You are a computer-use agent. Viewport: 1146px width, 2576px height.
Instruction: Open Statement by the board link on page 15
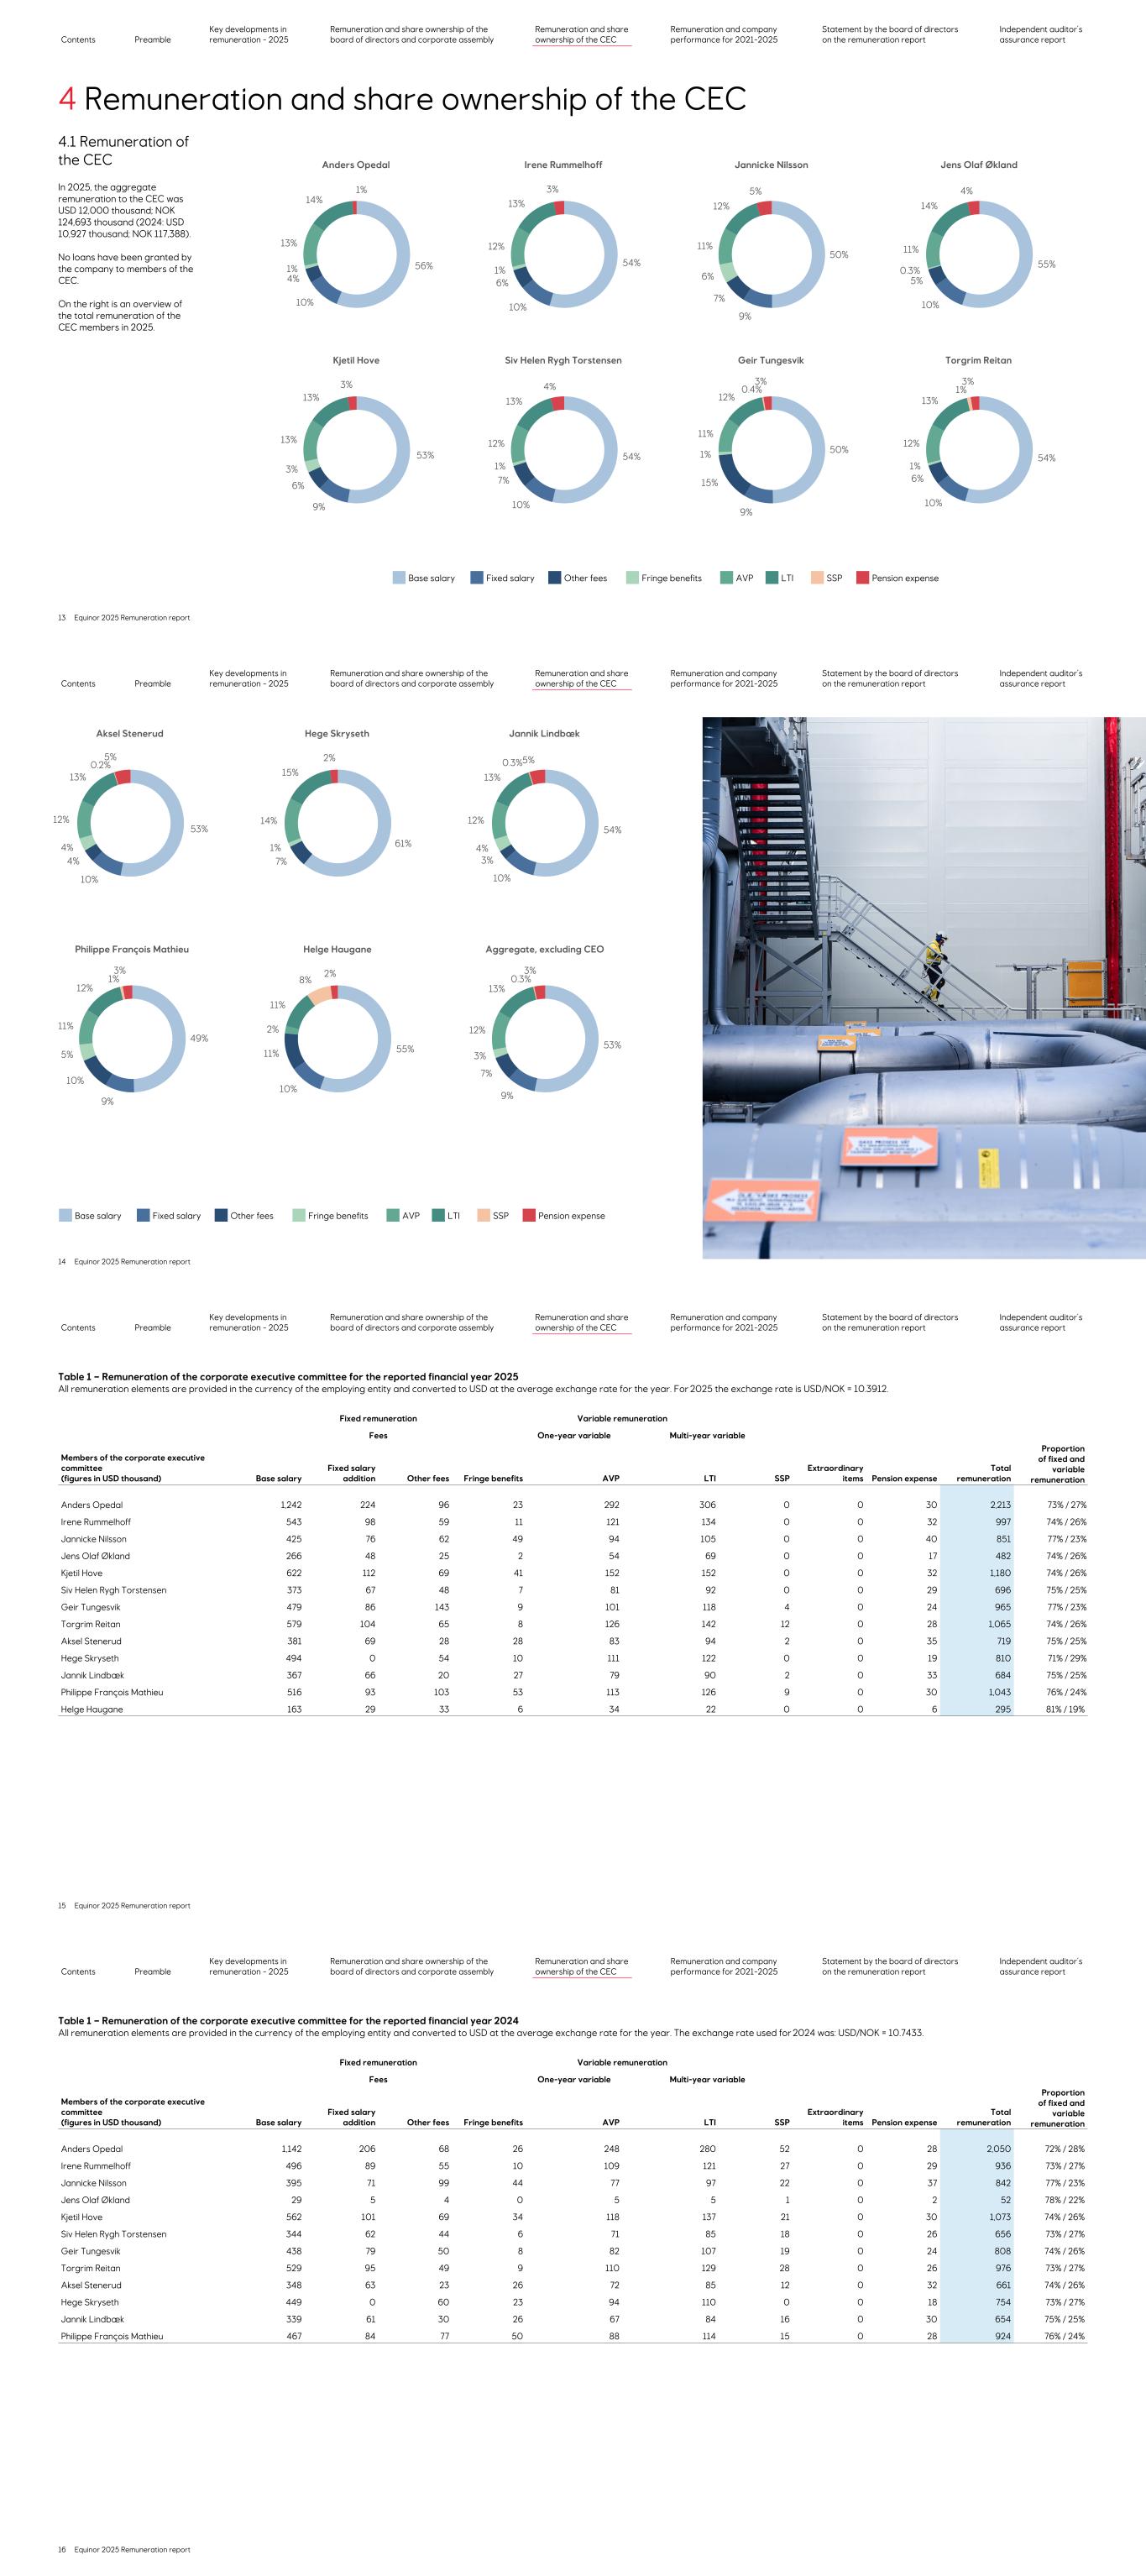pos(889,1322)
